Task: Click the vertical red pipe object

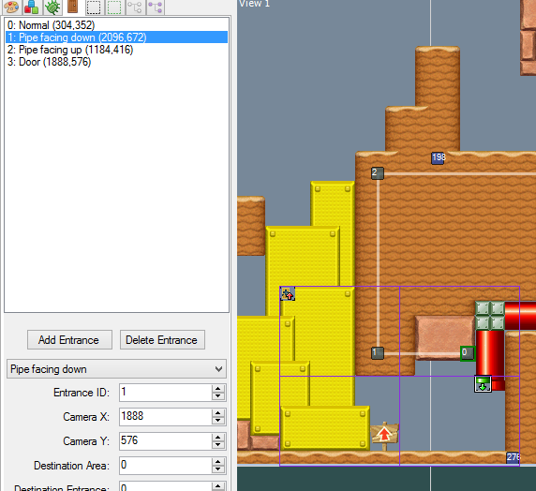Action: 490,353
